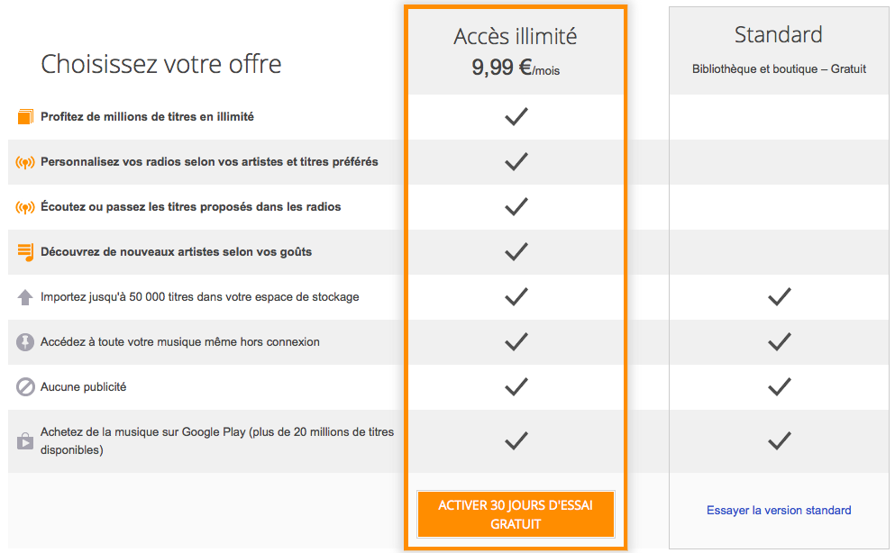Click the radio icon beside Écoutez ou passez
The height and width of the screenshot is (553, 895).
click(x=25, y=207)
